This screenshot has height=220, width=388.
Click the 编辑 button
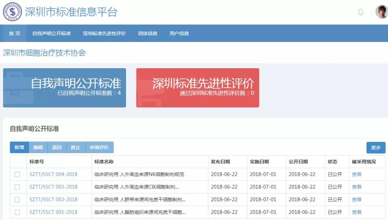(x=38, y=148)
